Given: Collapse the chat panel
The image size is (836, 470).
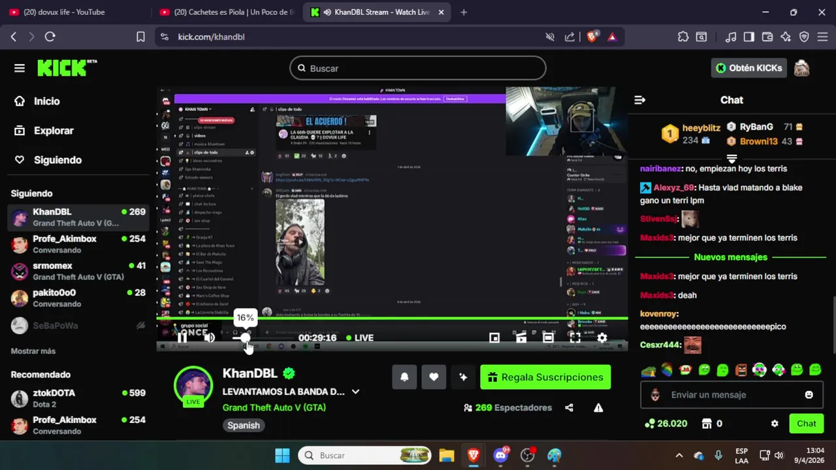Looking at the screenshot, I should point(640,100).
